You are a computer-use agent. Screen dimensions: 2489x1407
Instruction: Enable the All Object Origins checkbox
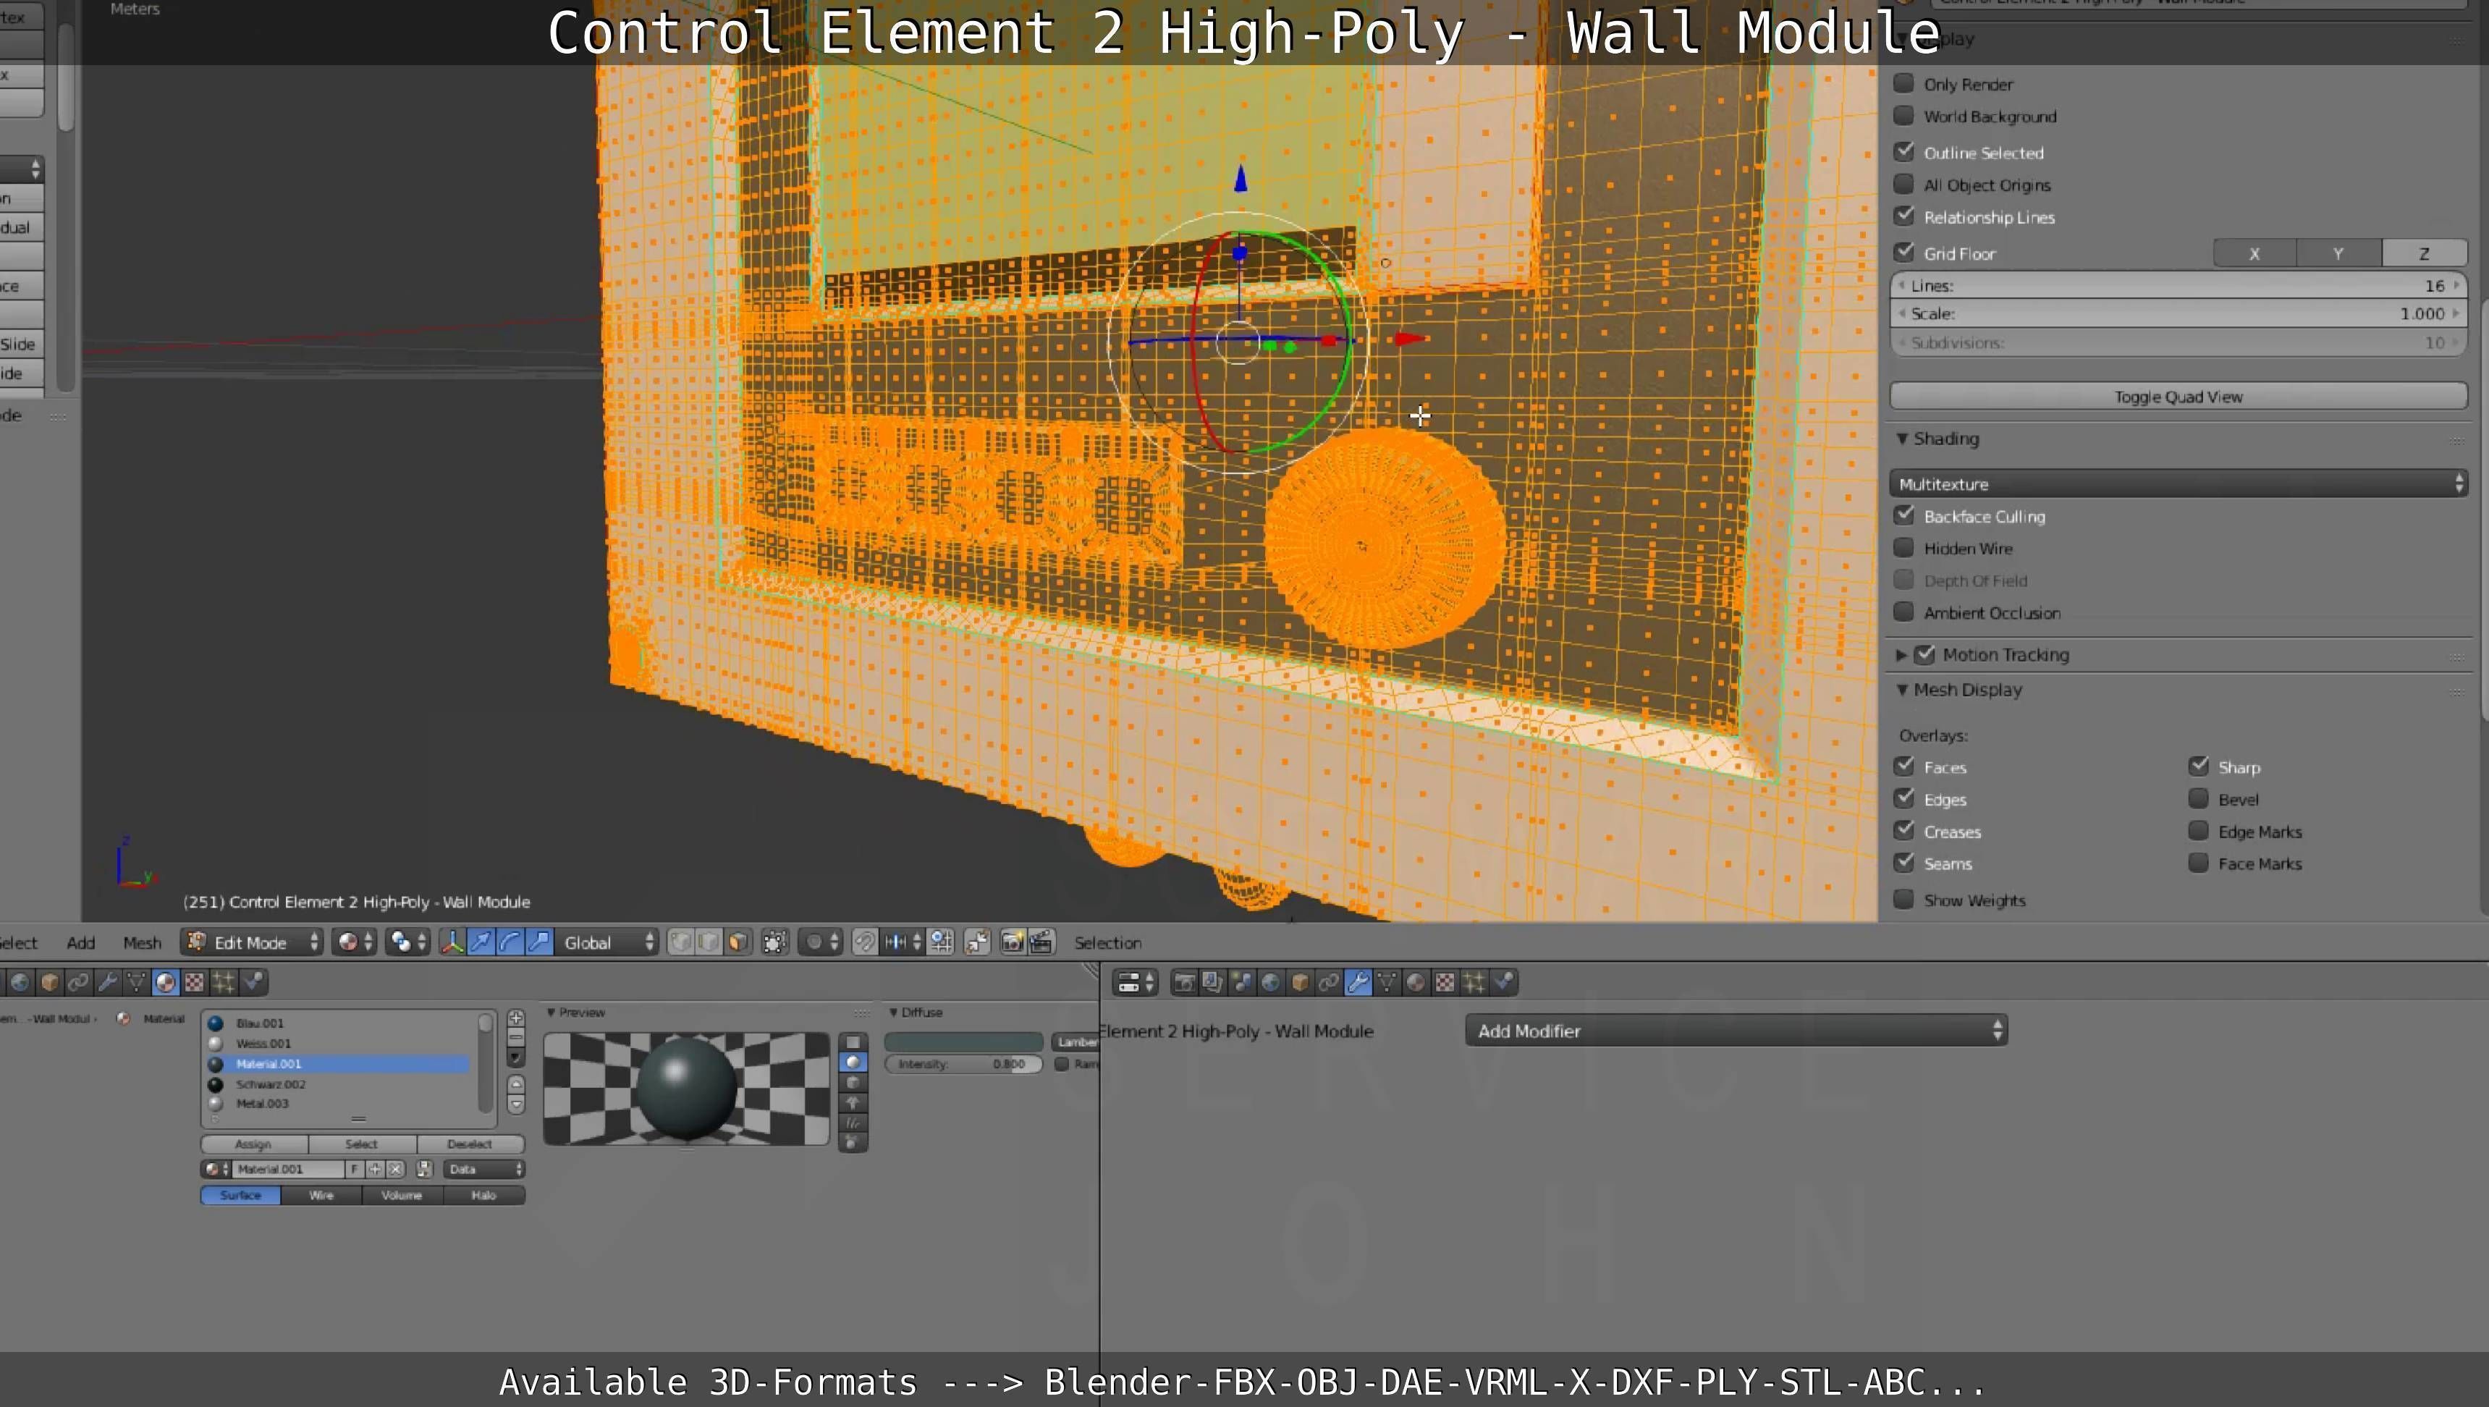[1903, 184]
